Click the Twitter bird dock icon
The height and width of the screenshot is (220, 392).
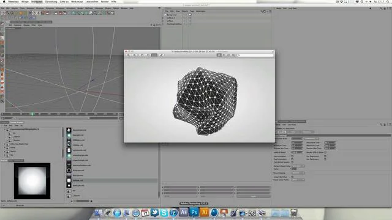[x=155, y=213]
